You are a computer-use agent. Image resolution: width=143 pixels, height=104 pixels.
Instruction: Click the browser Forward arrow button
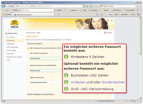pyautogui.click(x=7, y=6)
